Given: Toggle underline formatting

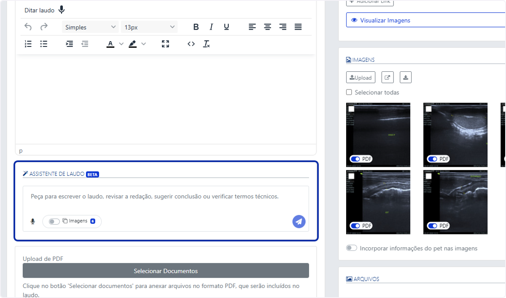Looking at the screenshot, I should coord(226,27).
